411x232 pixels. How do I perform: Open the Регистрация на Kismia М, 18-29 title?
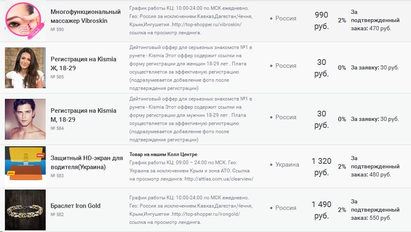point(83,115)
